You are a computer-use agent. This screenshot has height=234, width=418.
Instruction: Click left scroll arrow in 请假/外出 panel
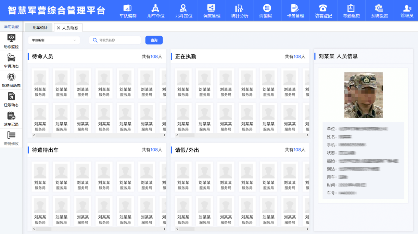(177, 229)
